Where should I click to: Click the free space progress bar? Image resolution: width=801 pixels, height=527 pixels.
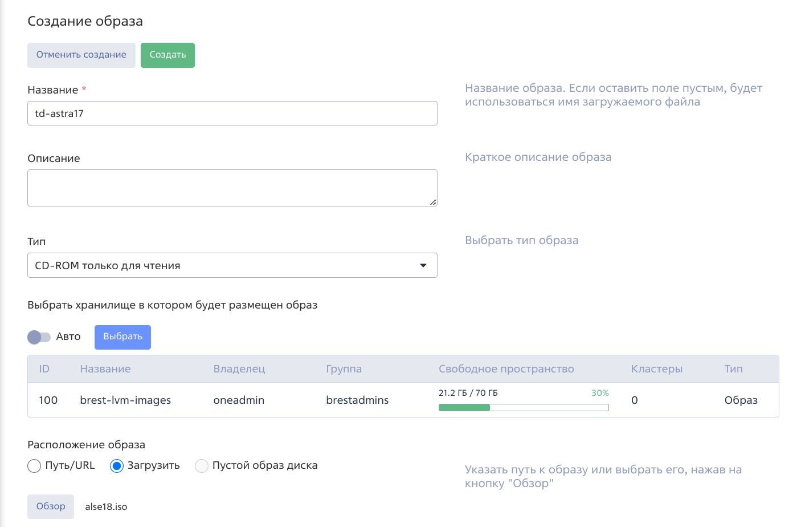coord(523,407)
